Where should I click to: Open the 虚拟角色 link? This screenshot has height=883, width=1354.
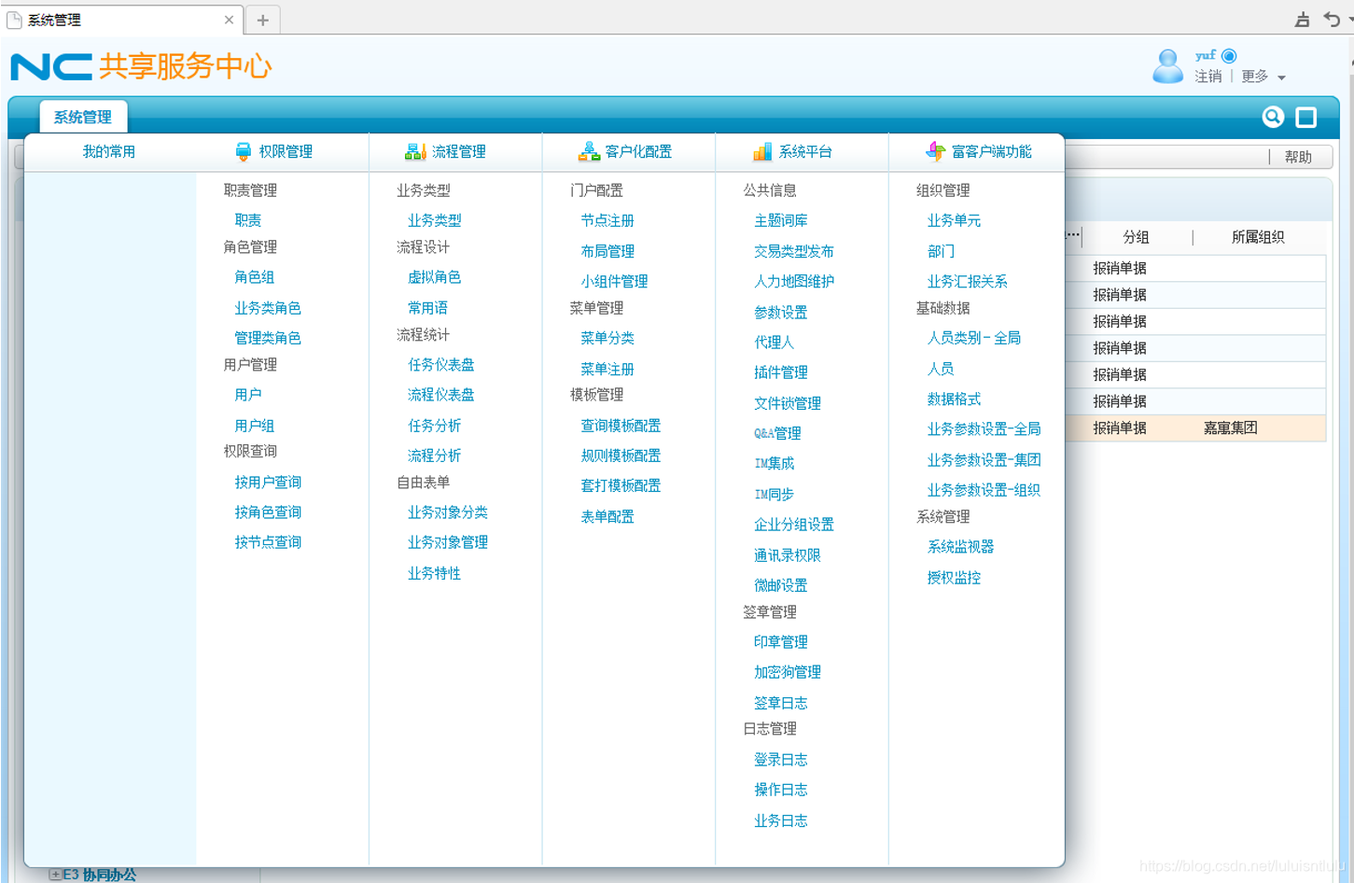click(435, 277)
